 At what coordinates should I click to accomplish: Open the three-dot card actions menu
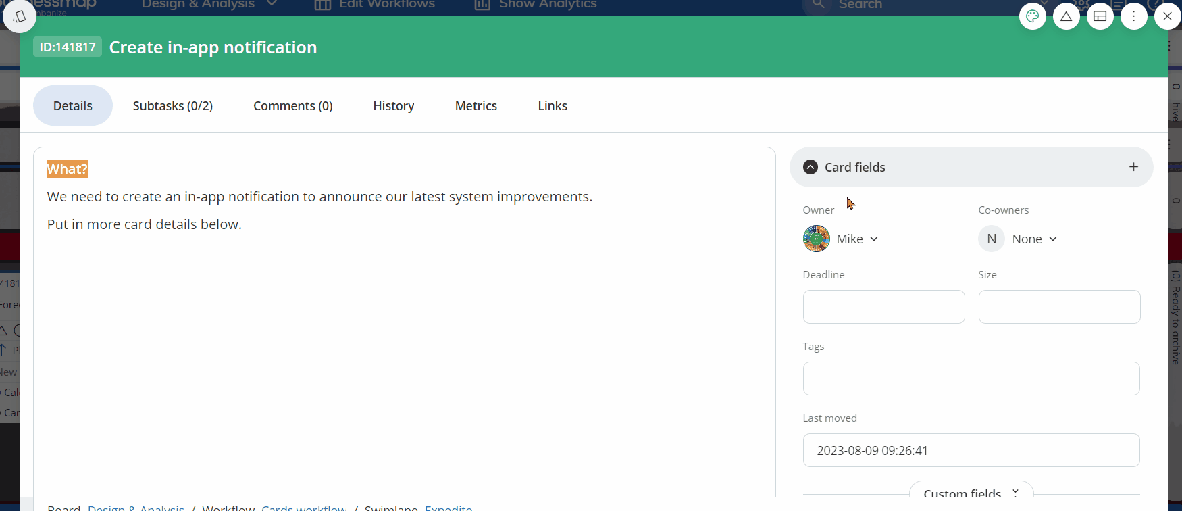(1133, 16)
